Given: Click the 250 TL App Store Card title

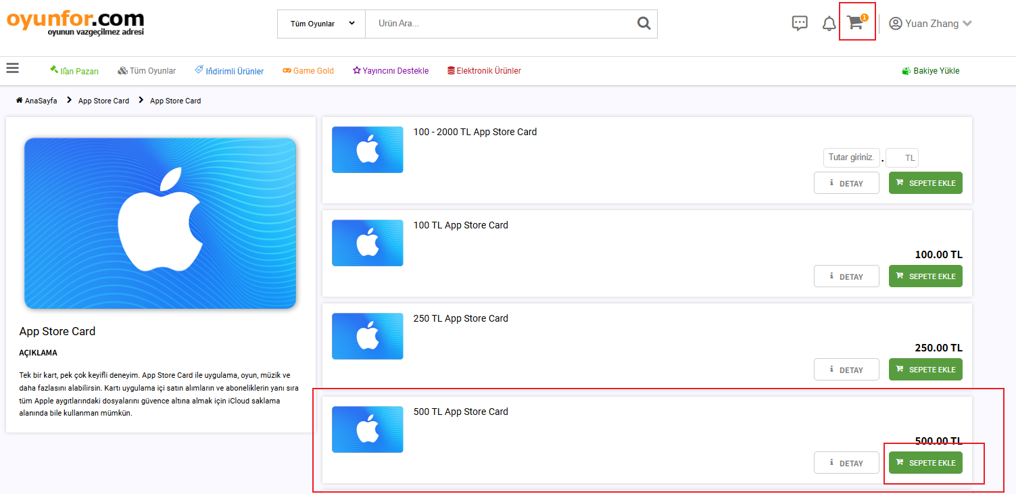Looking at the screenshot, I should tap(461, 318).
